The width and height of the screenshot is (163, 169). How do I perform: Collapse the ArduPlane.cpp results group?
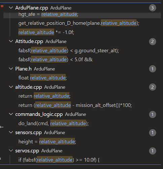tap(11, 8)
